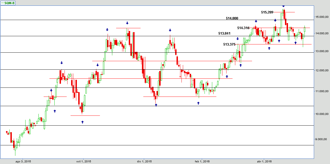The width and height of the screenshot is (330, 164).
Task: Select the $13.375 price label
Action: 229,44
